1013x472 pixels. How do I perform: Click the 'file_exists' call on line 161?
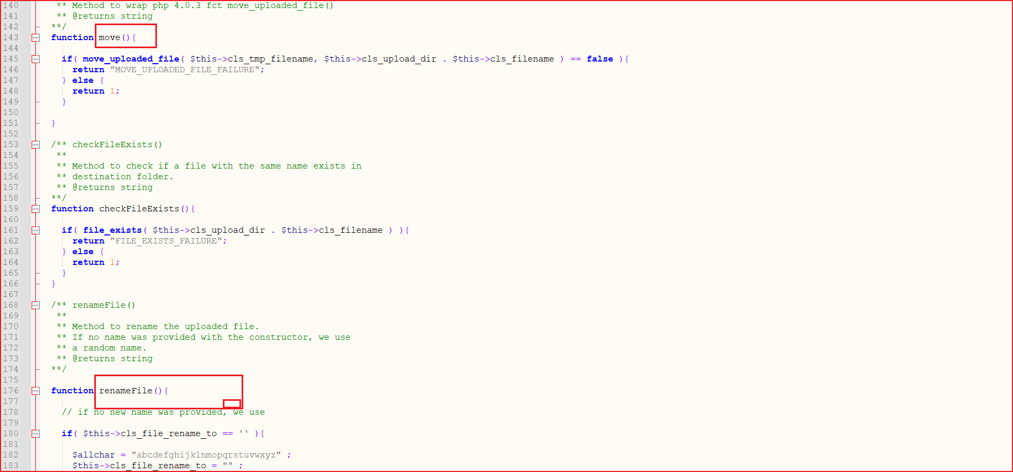coord(112,230)
